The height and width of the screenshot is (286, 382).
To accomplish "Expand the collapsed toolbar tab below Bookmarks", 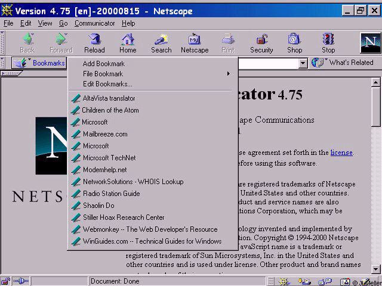I will (11, 73).
